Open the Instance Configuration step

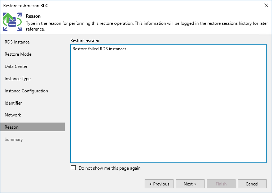26,91
